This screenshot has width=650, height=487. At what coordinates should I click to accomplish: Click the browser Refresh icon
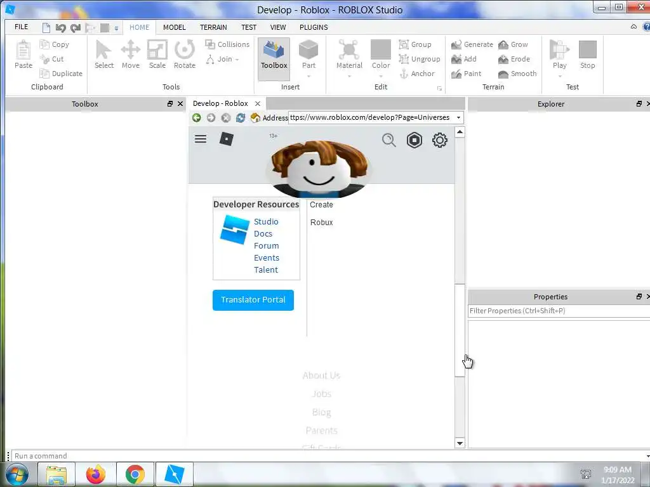tap(241, 117)
